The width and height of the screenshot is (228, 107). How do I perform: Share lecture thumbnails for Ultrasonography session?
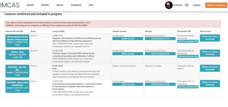[x=210, y=38]
